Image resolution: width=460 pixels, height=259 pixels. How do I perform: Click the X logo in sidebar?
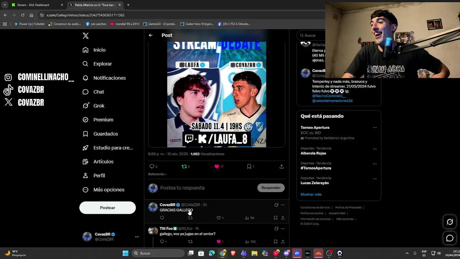click(86, 36)
